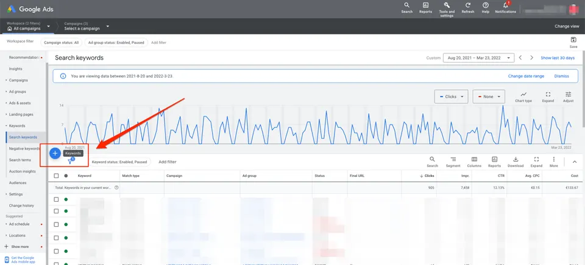585x265 pixels.
Task: Open Search terms in the sidebar
Action: coord(20,160)
